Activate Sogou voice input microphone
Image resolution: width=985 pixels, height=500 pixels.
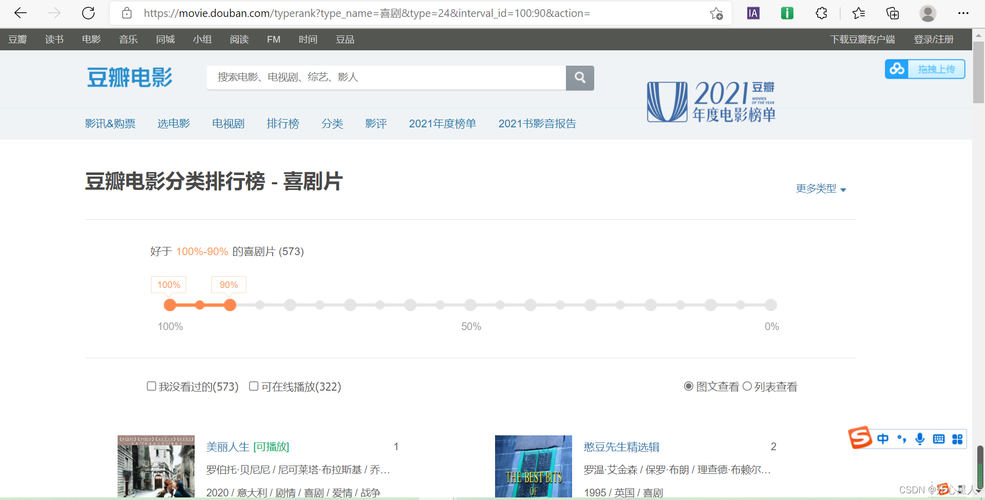[x=920, y=439]
